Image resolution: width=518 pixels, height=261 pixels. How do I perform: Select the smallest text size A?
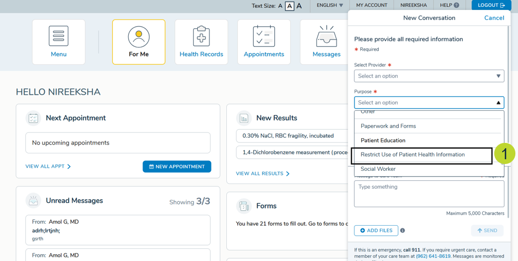point(280,6)
